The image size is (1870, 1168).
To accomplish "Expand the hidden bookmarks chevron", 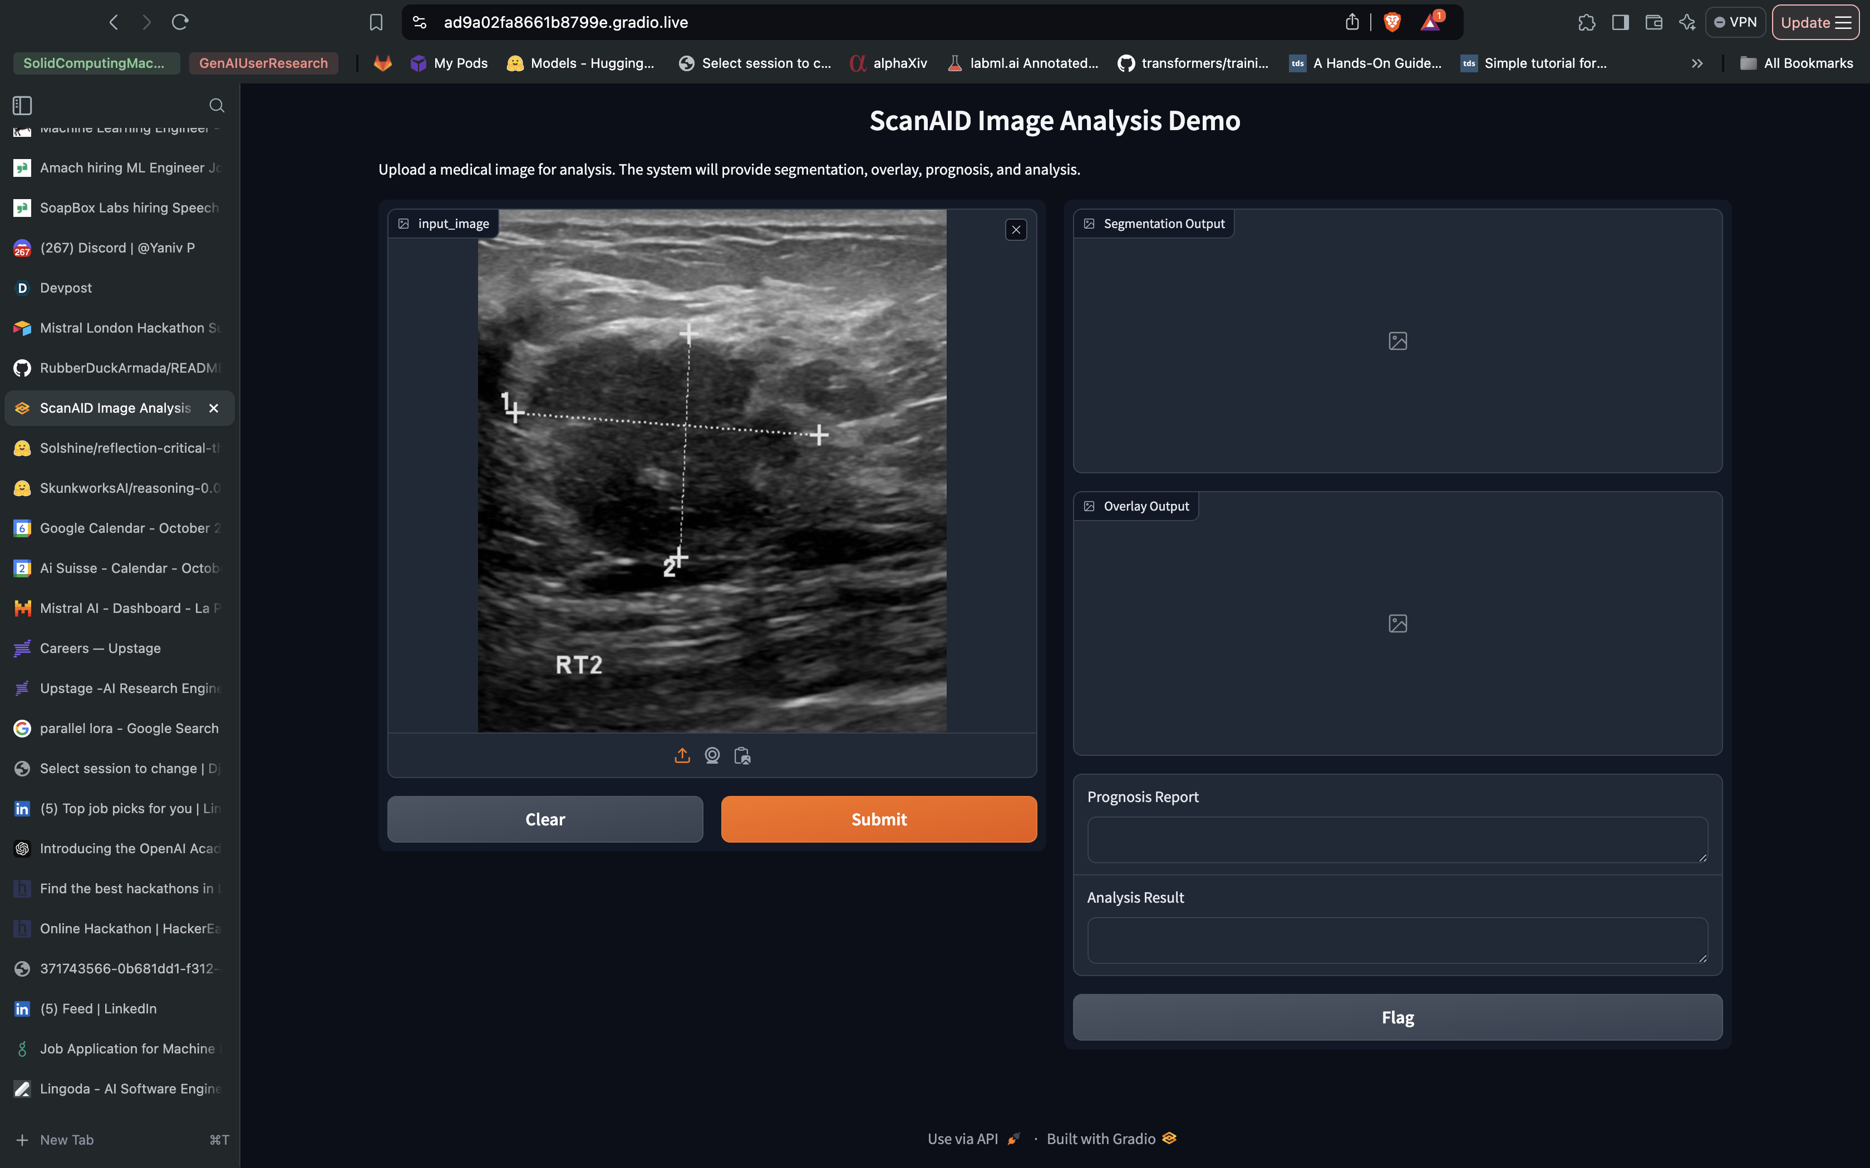I will click(1697, 63).
